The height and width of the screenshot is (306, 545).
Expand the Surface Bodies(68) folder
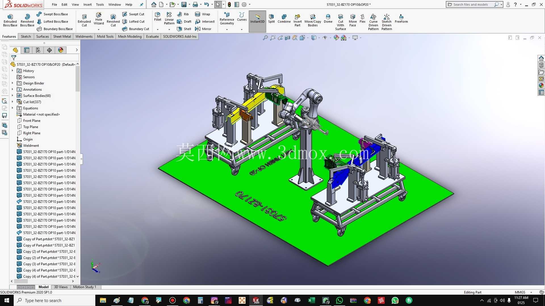(12, 95)
